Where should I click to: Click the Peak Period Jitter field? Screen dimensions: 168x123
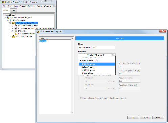129,88
